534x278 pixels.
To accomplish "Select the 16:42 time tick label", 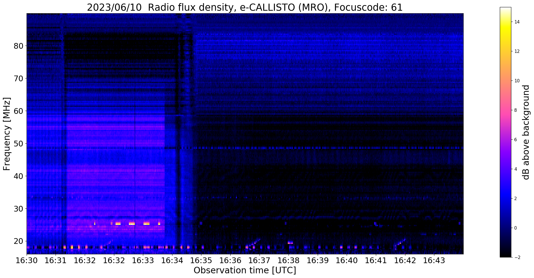I will pyautogui.click(x=405, y=261).
